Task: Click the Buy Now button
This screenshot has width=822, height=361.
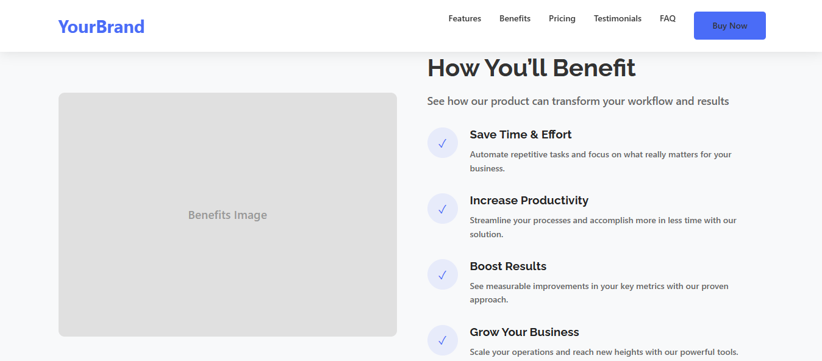Action: coord(729,26)
